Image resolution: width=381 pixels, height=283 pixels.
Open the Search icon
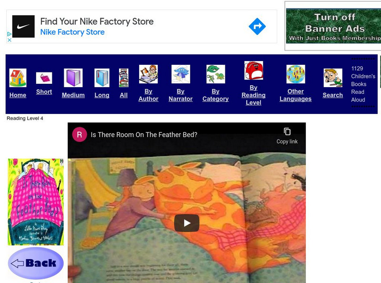(x=332, y=78)
